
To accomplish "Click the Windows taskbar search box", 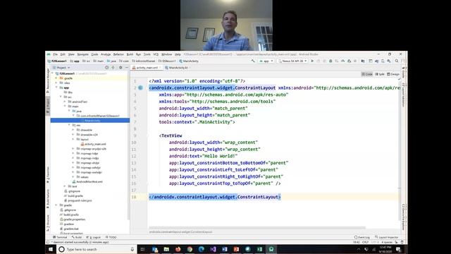I will pyautogui.click(x=97, y=249).
